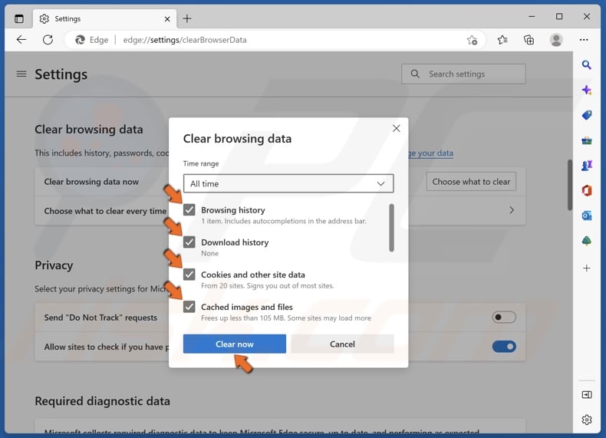
Task: Select the Settings tab
Action: (x=104, y=18)
